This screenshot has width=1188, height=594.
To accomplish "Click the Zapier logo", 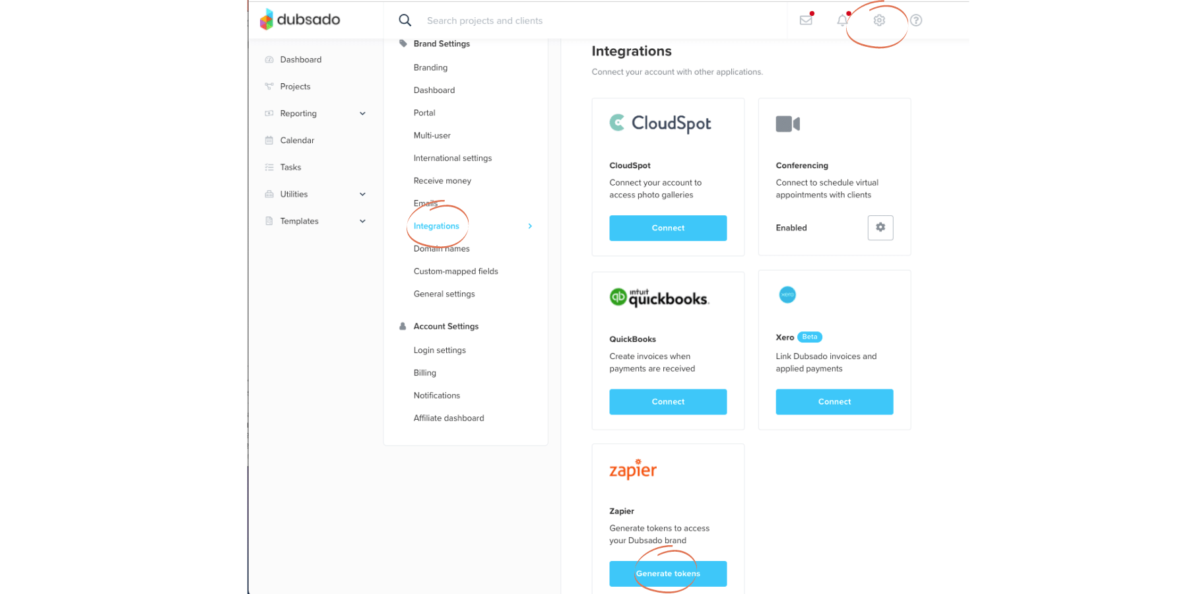I will 633,469.
